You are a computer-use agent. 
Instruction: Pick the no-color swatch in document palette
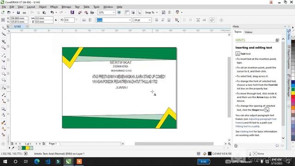click(x=20, y=148)
